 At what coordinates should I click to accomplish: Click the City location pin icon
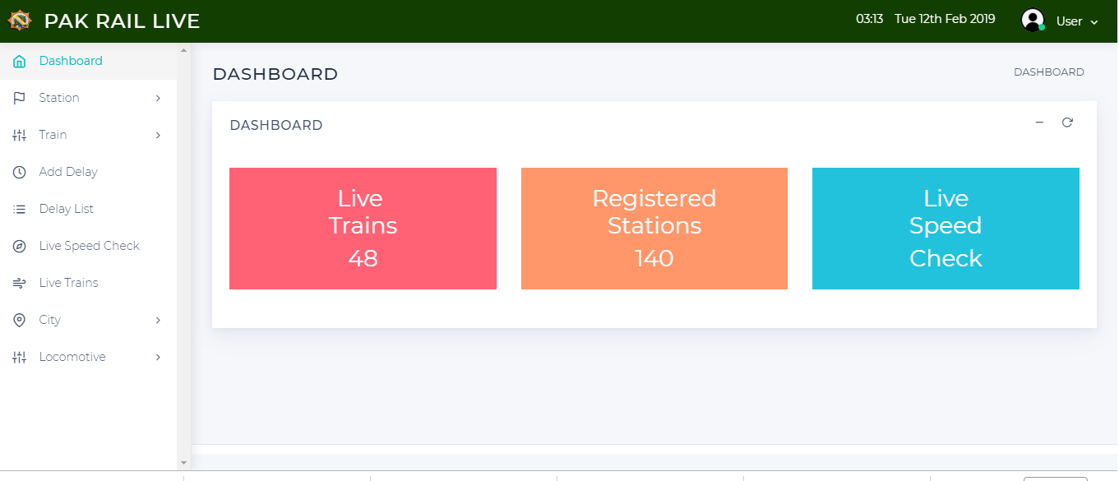20,321
